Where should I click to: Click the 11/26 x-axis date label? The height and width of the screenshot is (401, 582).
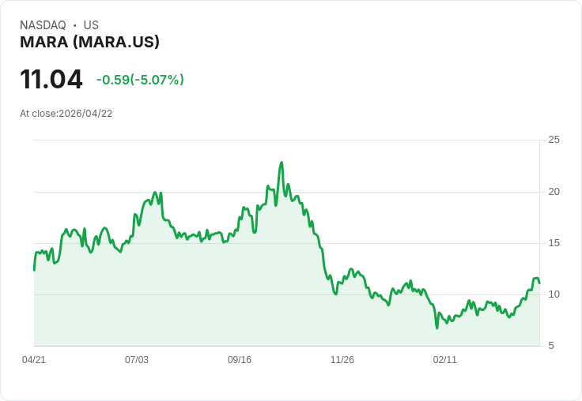pyautogui.click(x=342, y=359)
